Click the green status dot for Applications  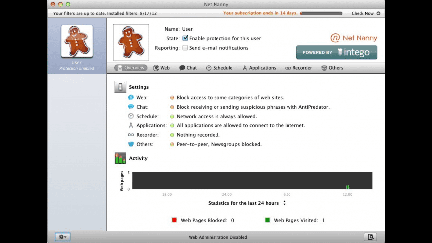point(172,125)
